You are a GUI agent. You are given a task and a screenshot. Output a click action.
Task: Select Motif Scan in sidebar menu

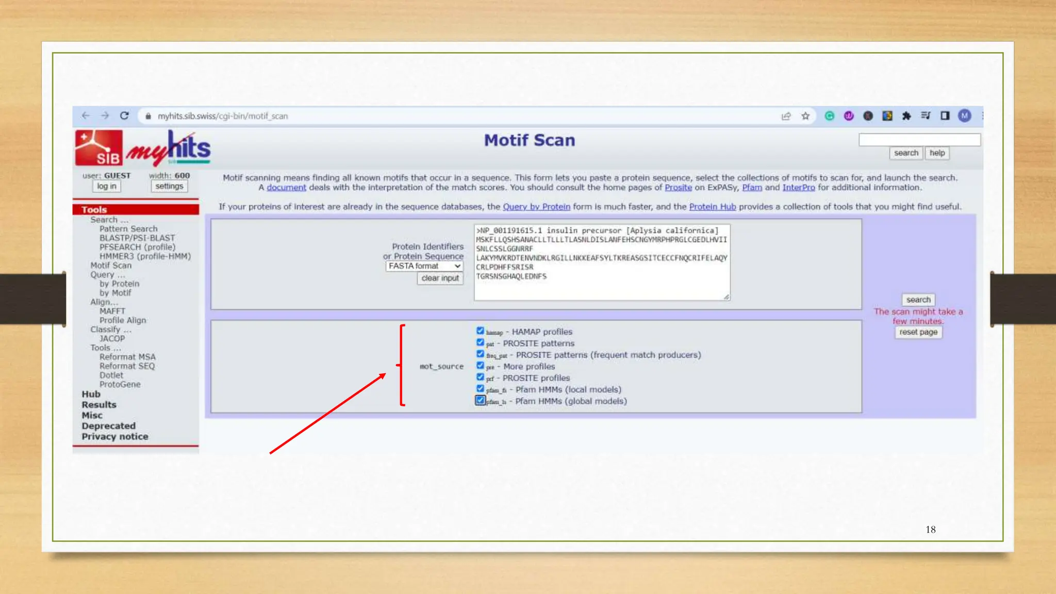pyautogui.click(x=111, y=266)
